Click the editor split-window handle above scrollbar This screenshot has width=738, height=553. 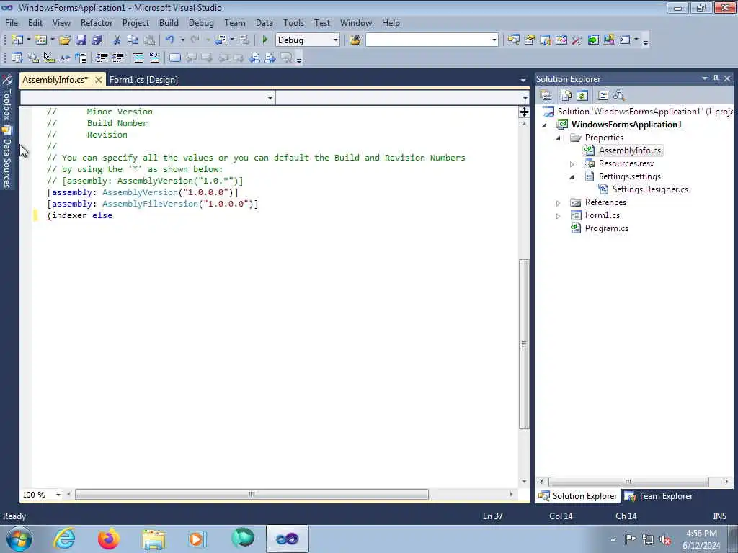tap(524, 112)
